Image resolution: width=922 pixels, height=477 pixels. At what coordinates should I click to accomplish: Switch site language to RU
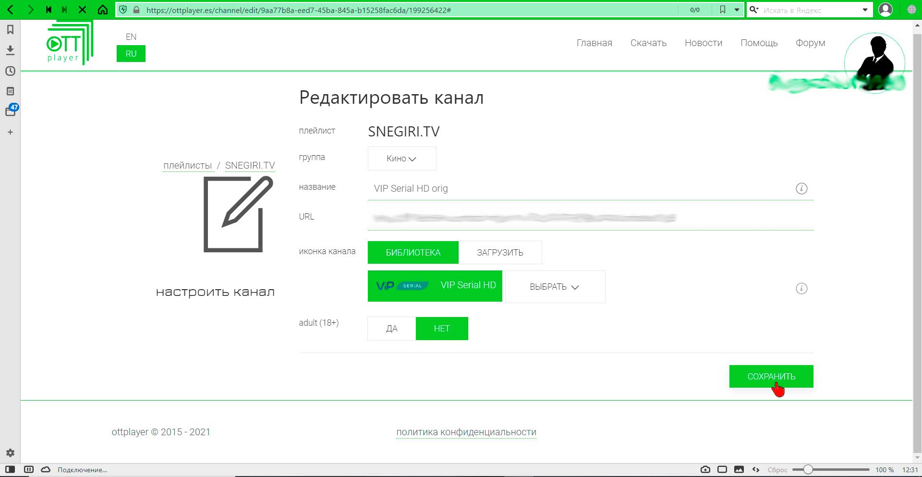(x=131, y=53)
